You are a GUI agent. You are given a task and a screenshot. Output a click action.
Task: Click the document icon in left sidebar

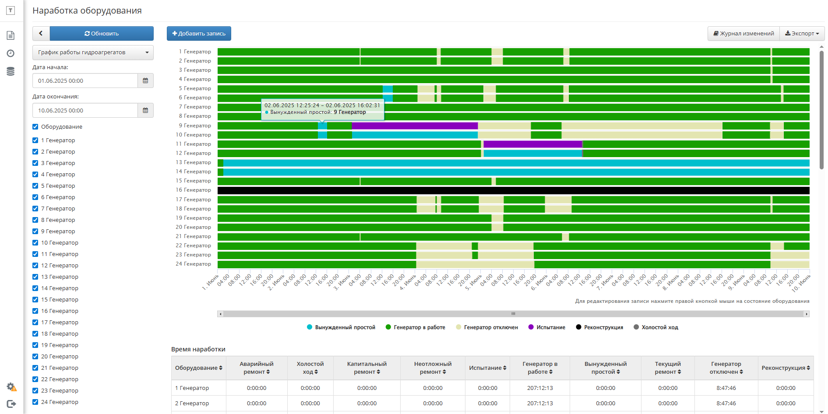point(11,35)
